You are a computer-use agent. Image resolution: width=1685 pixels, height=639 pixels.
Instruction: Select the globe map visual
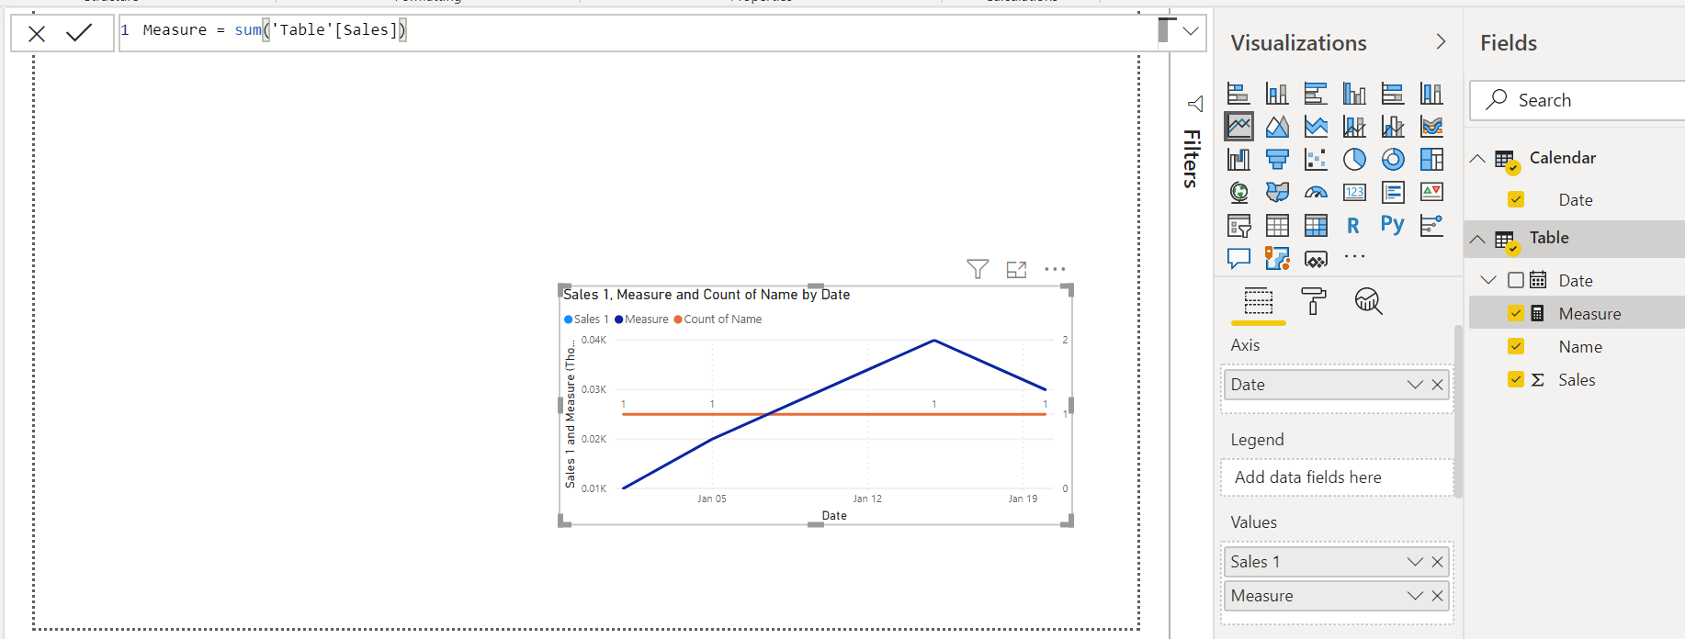point(1238,193)
